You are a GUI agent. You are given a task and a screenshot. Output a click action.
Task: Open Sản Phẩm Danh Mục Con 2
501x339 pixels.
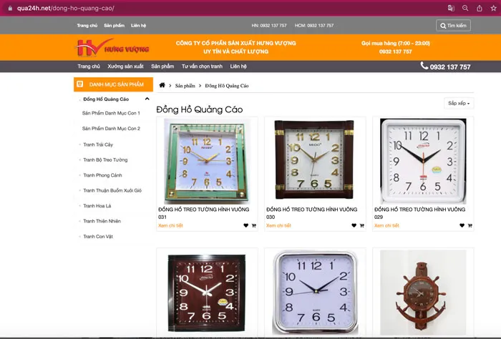point(111,128)
